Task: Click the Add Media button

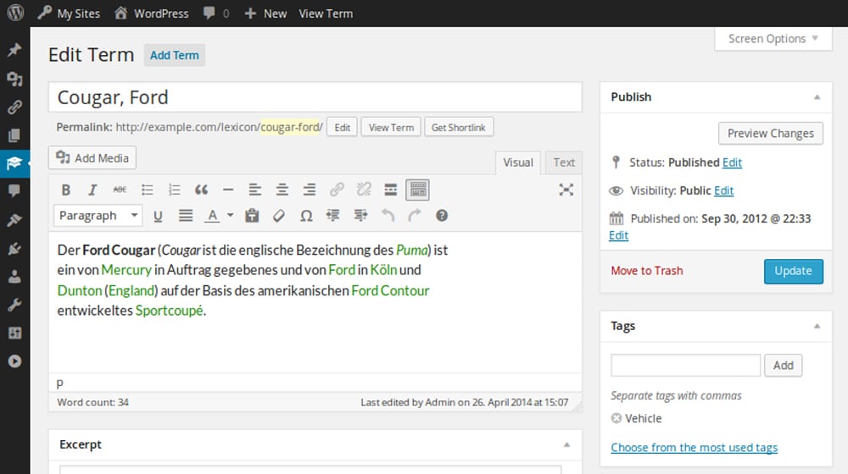Action: [x=92, y=157]
